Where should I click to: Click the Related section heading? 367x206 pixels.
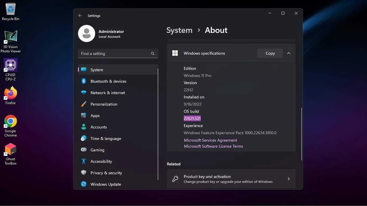pos(174,164)
